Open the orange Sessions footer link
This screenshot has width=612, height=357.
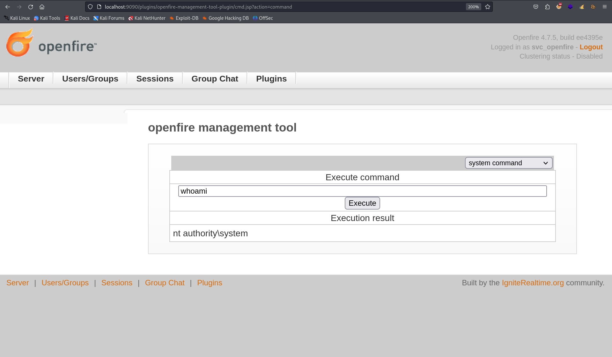coord(117,283)
